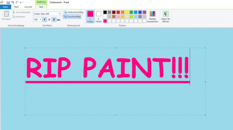Select 1. Farbe foreground color box
The height and width of the screenshot is (130, 233).
(90, 17)
